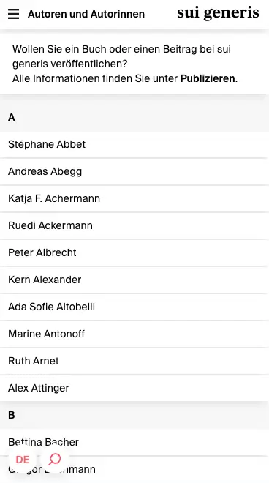Switch language with the DE button

[23, 460]
